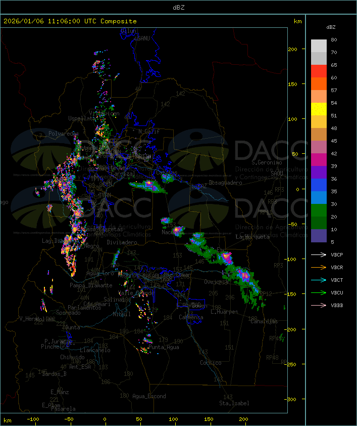Select the red 60-65 dBZ swatch
The image size is (357, 426).
coord(319,71)
